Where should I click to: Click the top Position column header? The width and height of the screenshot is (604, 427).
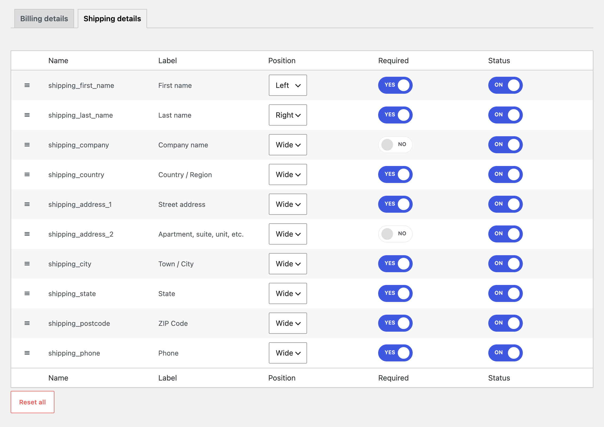pos(282,61)
